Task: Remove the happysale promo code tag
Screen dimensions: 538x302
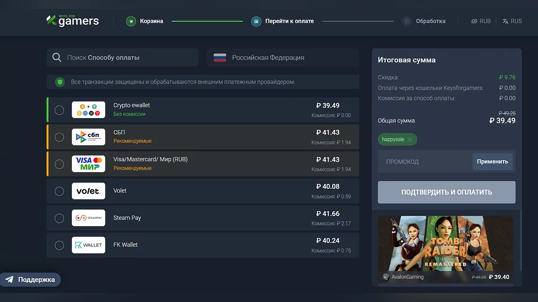Action: point(410,140)
